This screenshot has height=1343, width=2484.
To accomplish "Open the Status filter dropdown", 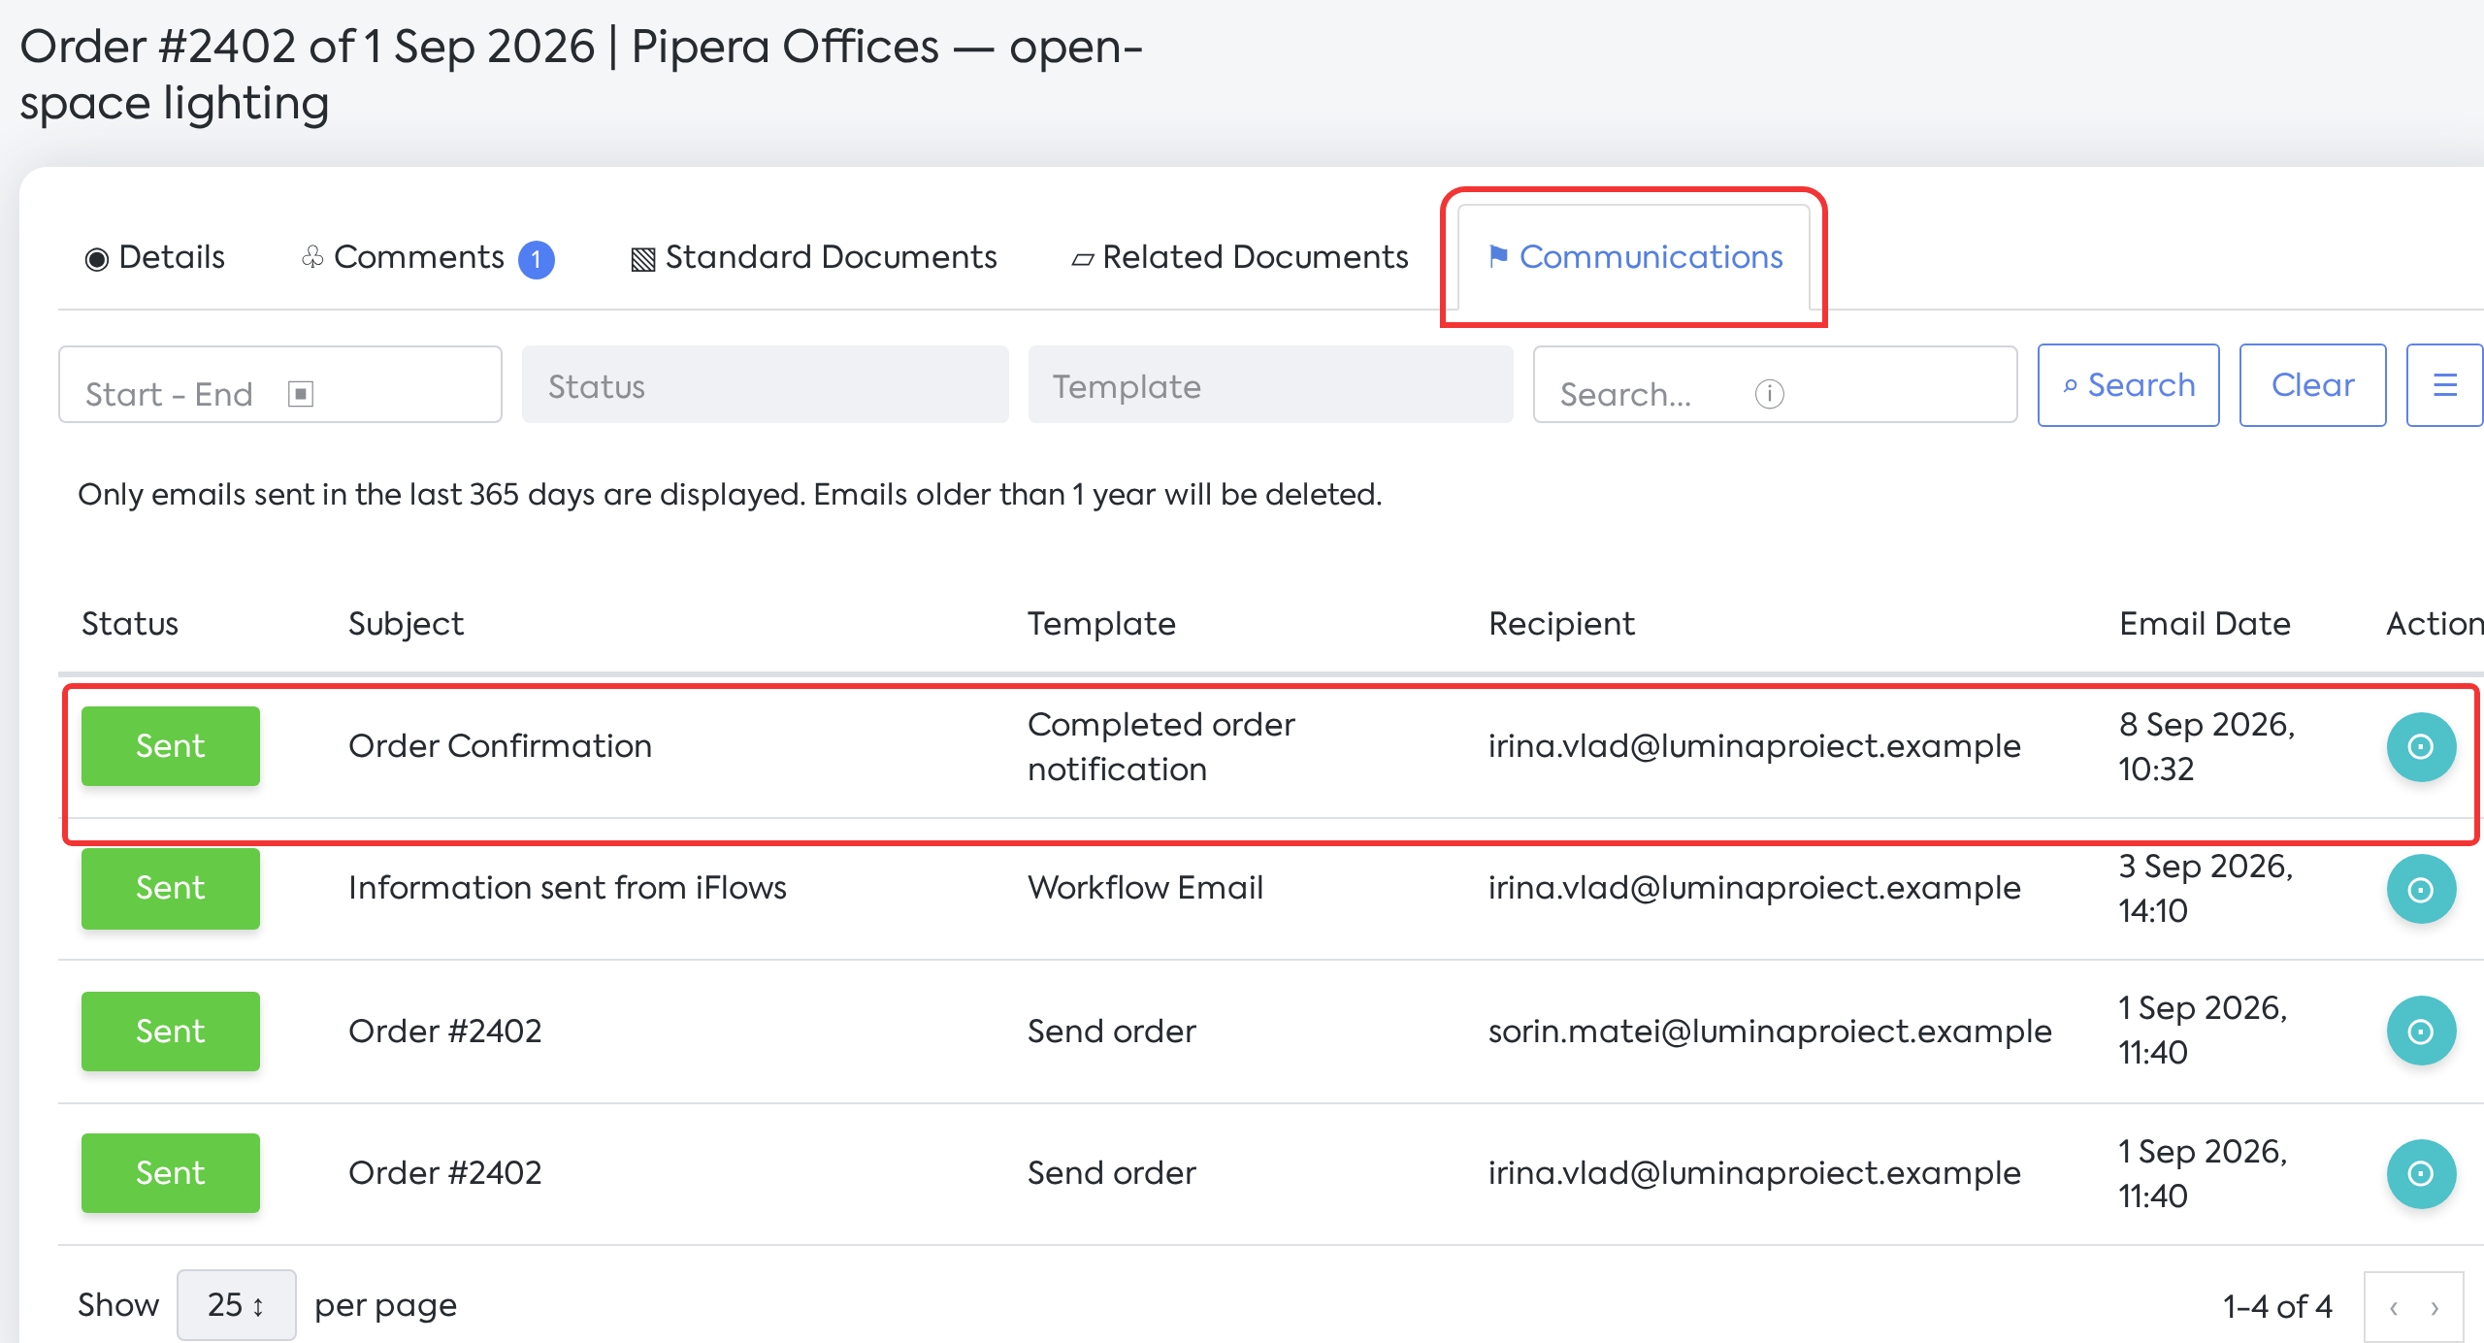I will (x=765, y=385).
